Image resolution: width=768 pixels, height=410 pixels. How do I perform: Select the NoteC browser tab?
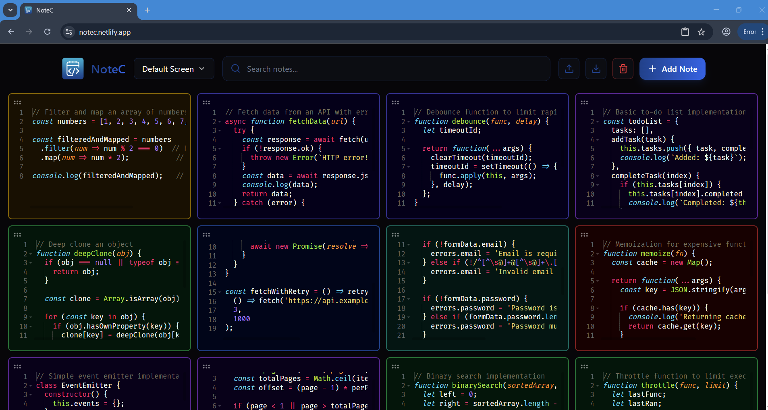tap(79, 10)
